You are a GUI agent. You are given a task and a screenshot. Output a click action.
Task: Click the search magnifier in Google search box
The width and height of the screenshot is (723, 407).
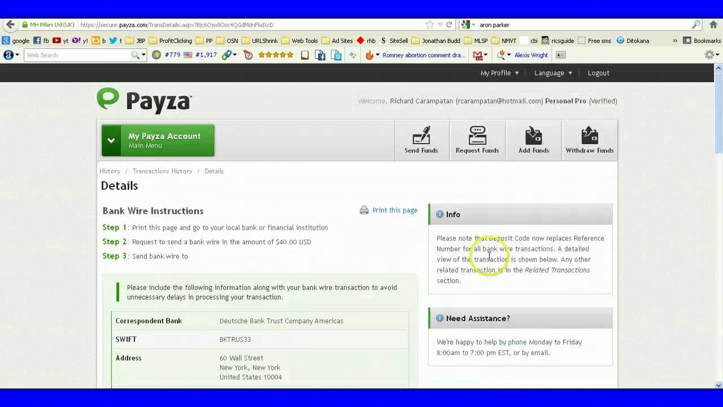[696, 25]
